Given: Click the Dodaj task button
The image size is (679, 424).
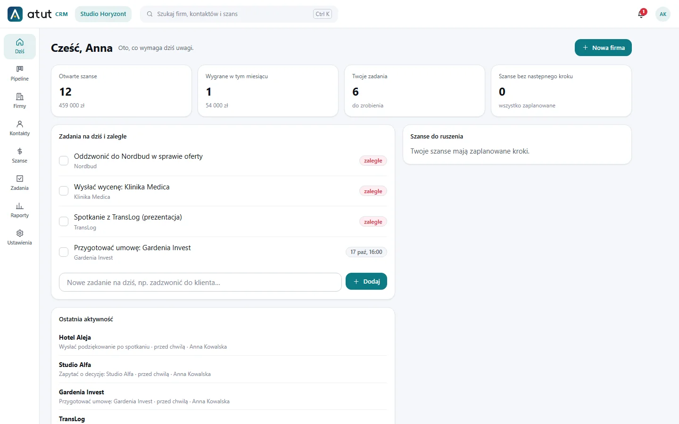Looking at the screenshot, I should pyautogui.click(x=366, y=281).
